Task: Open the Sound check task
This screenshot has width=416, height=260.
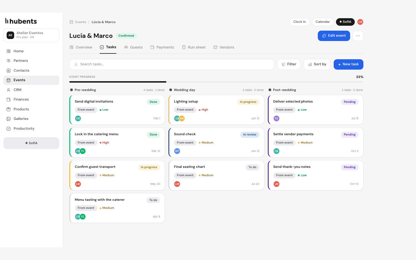Action: pos(216,142)
